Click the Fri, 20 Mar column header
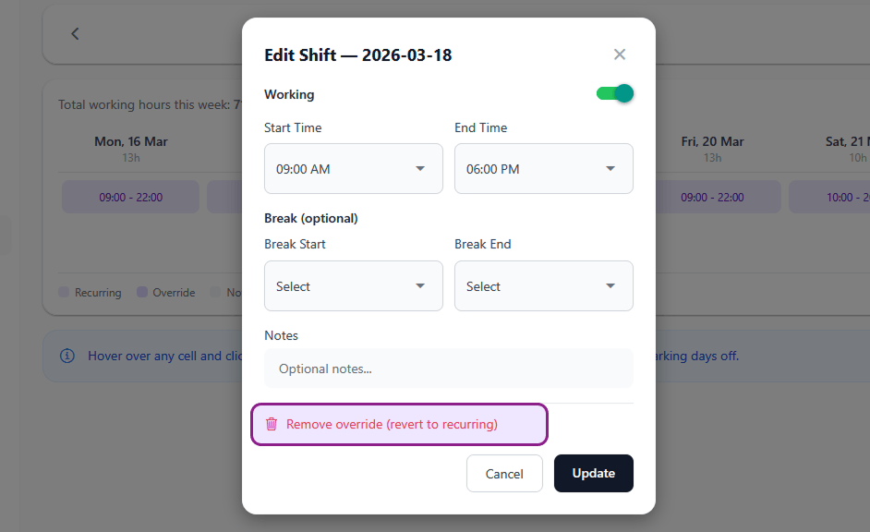Image resolution: width=870 pixels, height=532 pixels. pyautogui.click(x=712, y=142)
